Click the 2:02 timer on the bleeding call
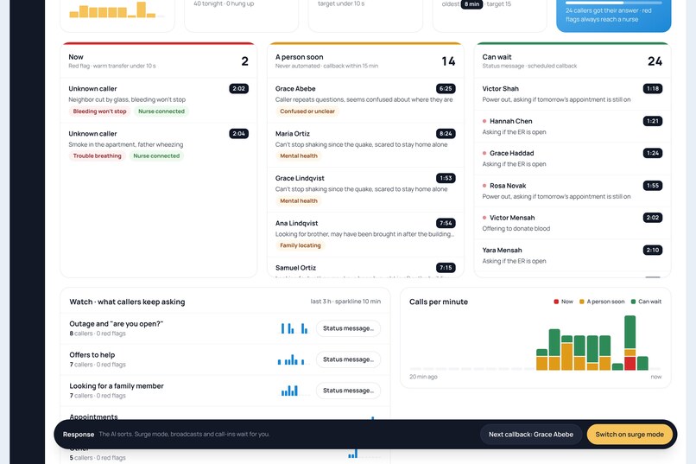This screenshot has width=696, height=464. 239,88
